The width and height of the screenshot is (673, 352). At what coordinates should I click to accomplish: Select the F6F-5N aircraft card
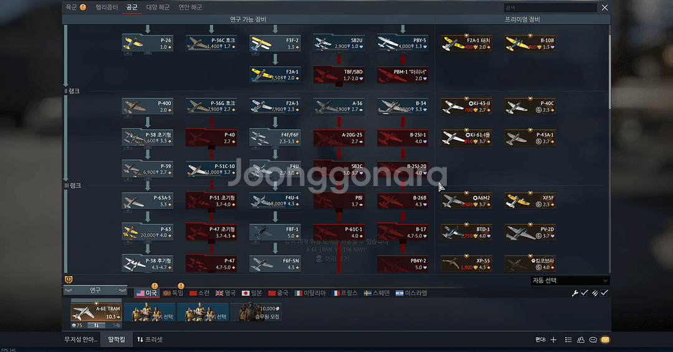click(275, 264)
